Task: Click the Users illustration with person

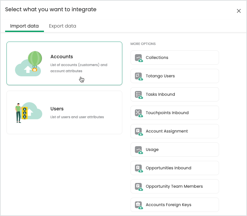Action: [x=29, y=113]
